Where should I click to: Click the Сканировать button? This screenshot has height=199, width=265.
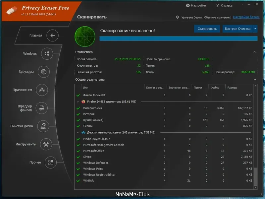(207, 29)
